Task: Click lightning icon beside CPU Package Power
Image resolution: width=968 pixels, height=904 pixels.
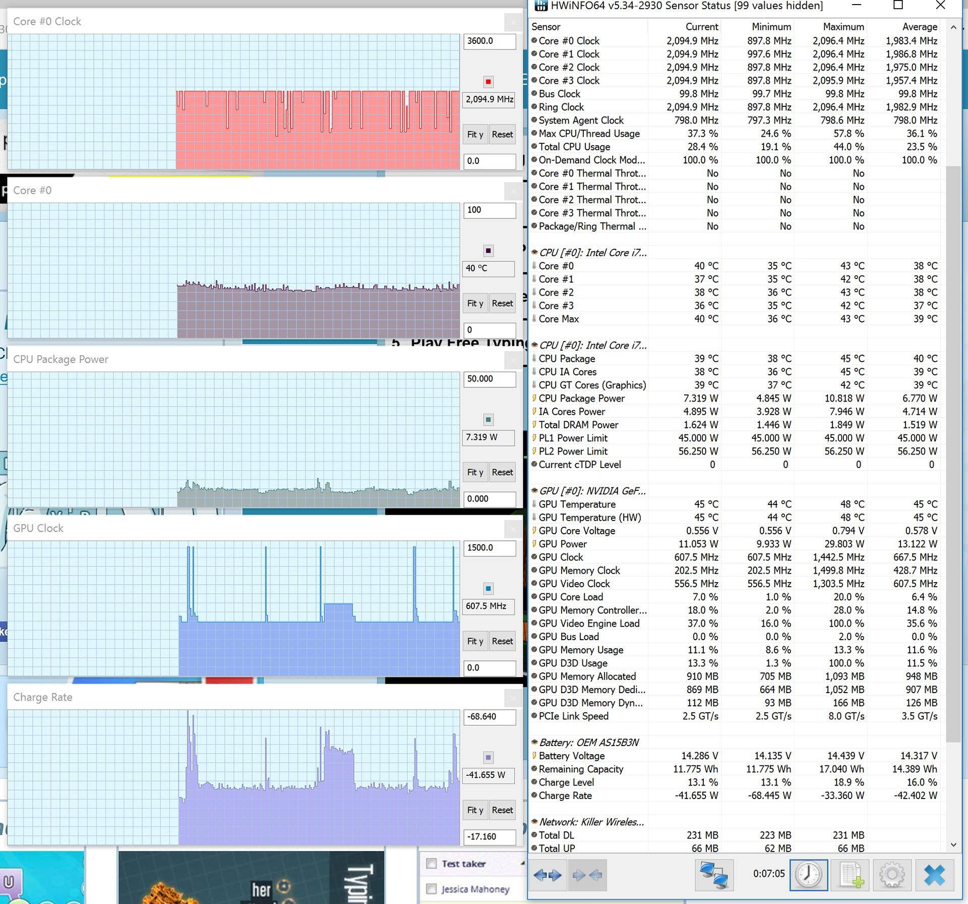Action: click(x=534, y=398)
